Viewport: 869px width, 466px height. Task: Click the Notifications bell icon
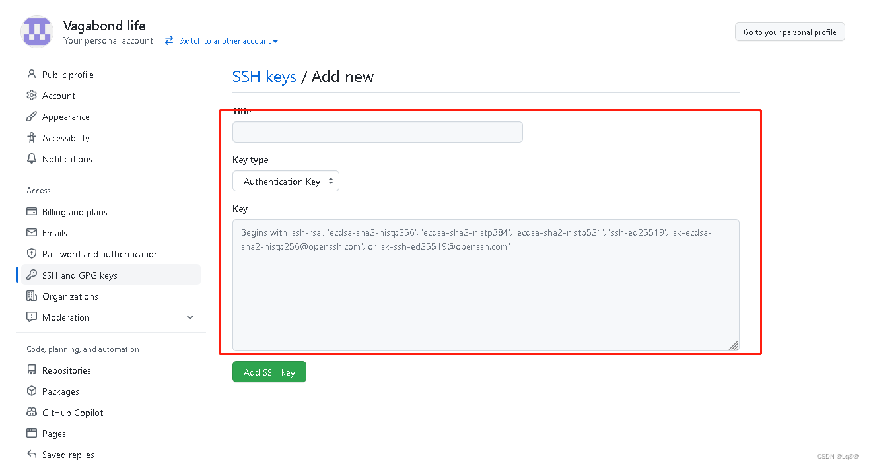(x=32, y=159)
